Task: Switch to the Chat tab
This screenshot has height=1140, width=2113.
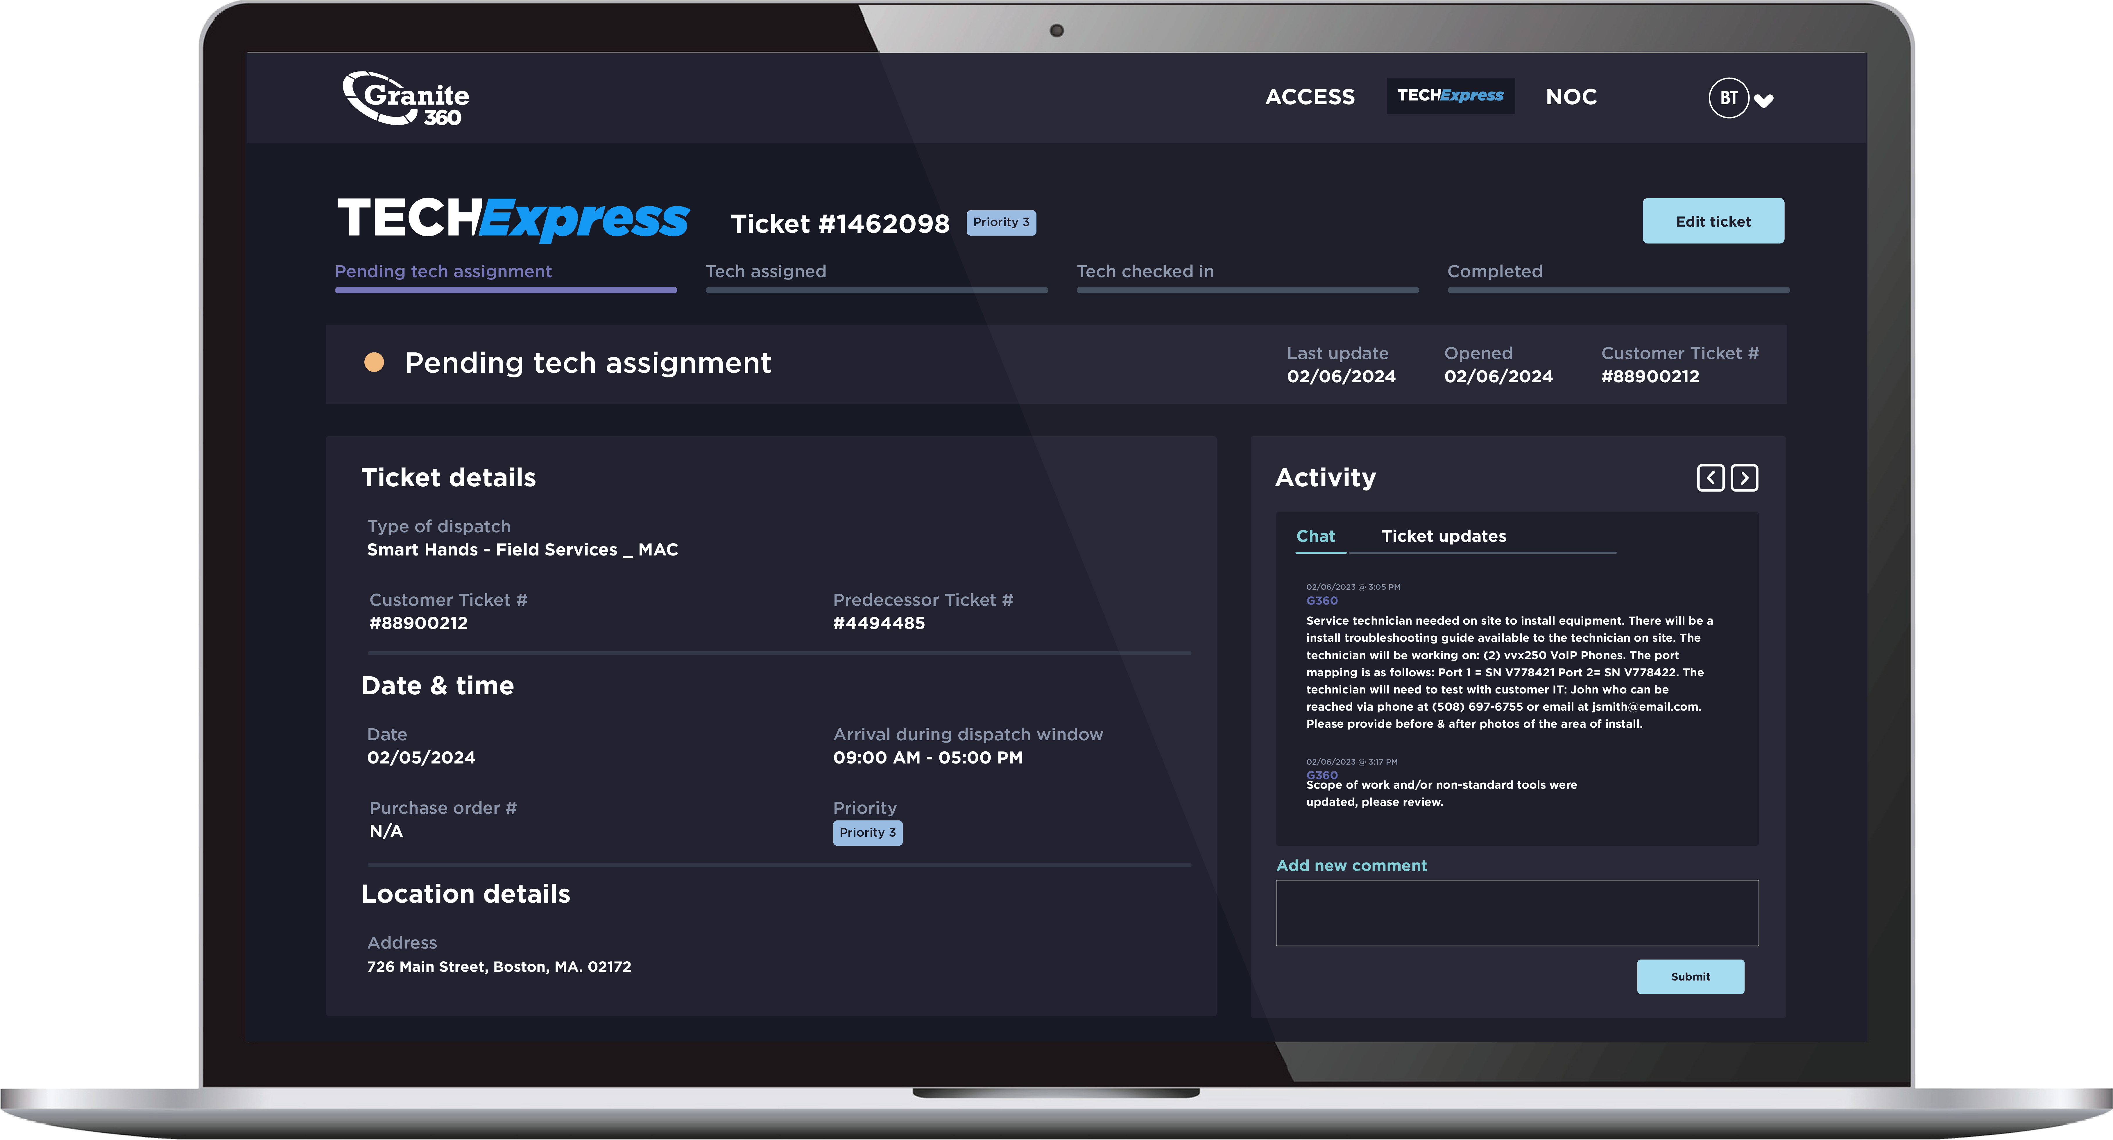Action: [1316, 536]
